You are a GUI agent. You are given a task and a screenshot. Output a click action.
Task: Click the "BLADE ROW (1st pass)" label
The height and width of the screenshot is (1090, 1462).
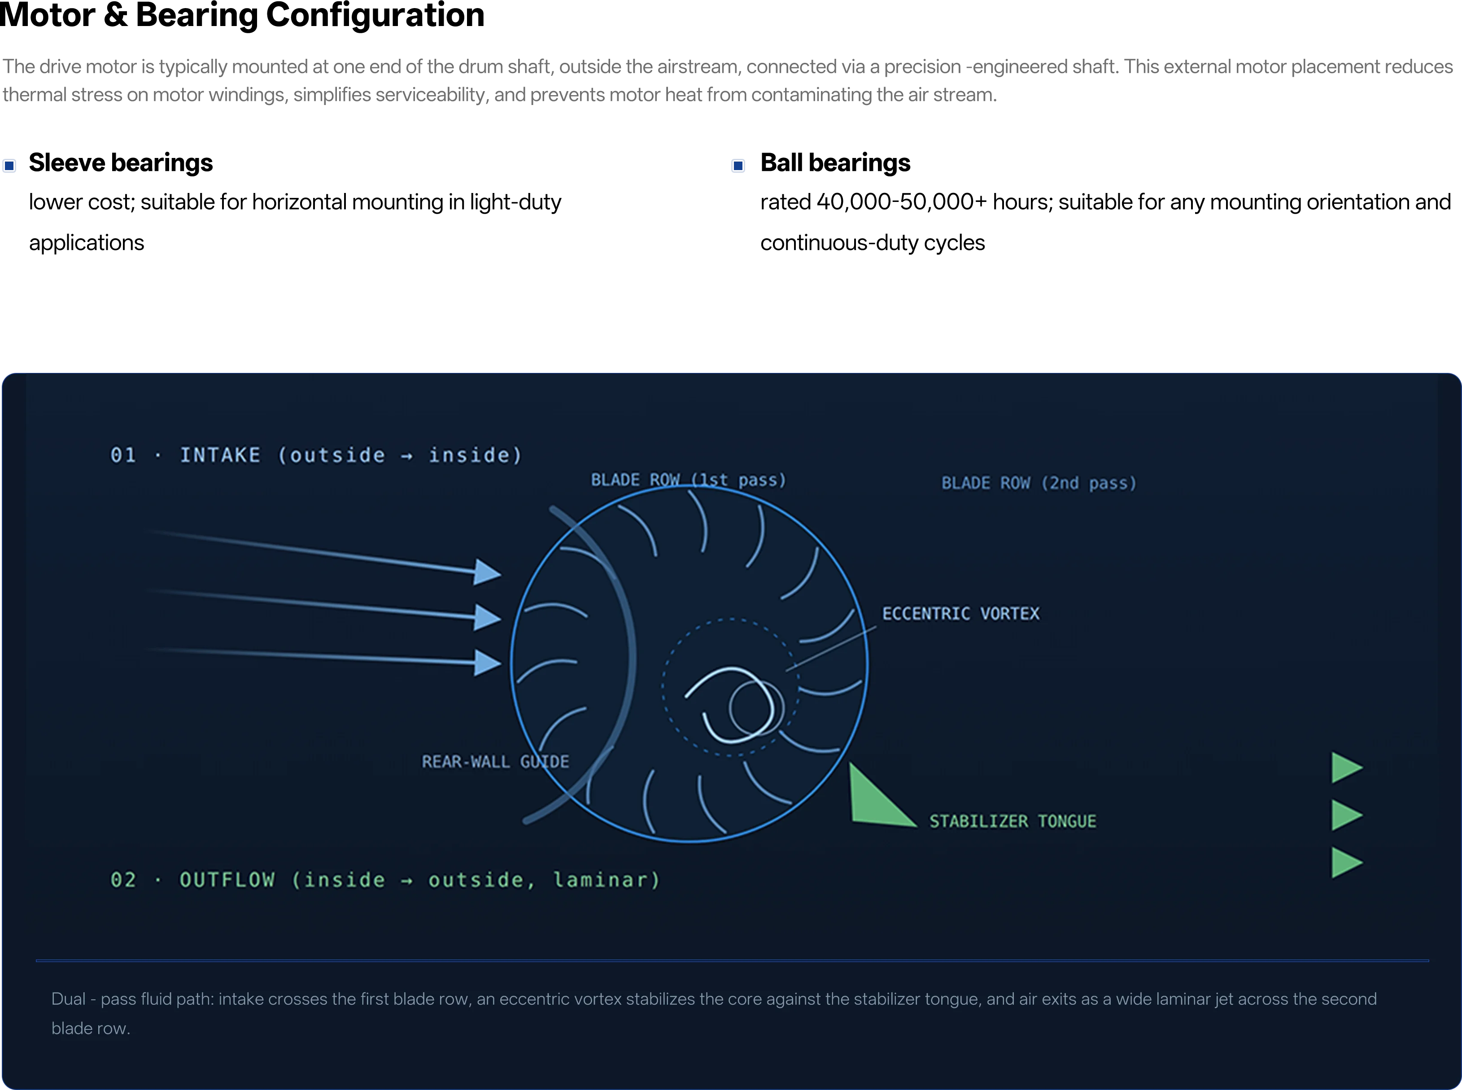[x=689, y=480]
